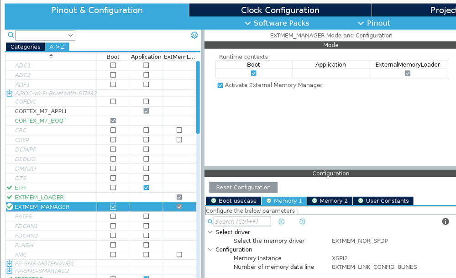This screenshot has width=456, height=278.
Task: Toggle ADC2 Application checkbox
Action: (x=146, y=75)
